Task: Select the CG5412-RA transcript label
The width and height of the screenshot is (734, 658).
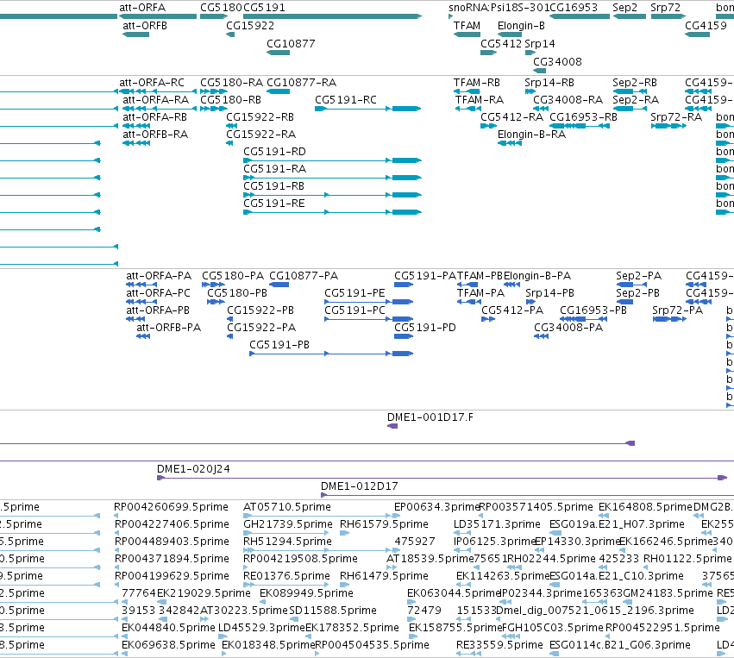Action: tap(511, 117)
